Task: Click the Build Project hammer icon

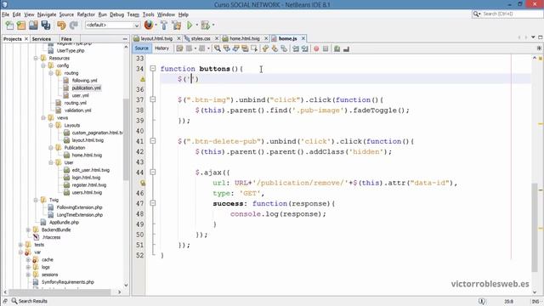Action: point(164,25)
